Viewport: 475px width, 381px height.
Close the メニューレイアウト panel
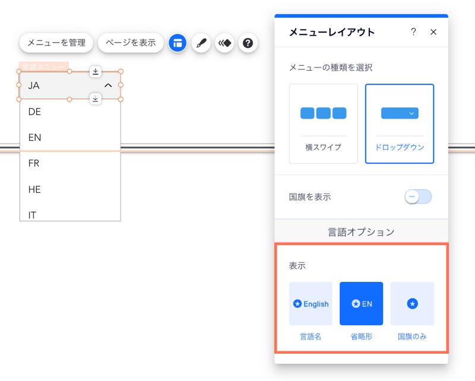(x=433, y=32)
